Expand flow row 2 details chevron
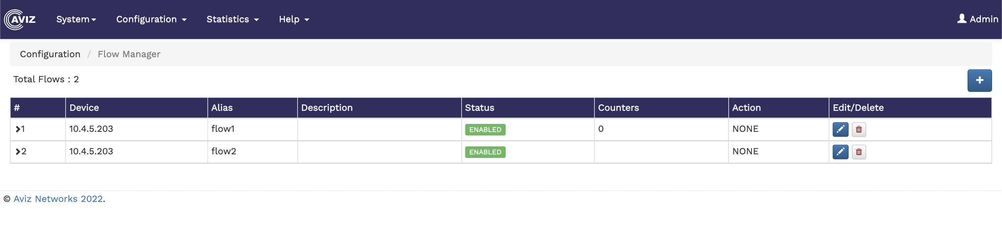The width and height of the screenshot is (1002, 226). coord(18,152)
